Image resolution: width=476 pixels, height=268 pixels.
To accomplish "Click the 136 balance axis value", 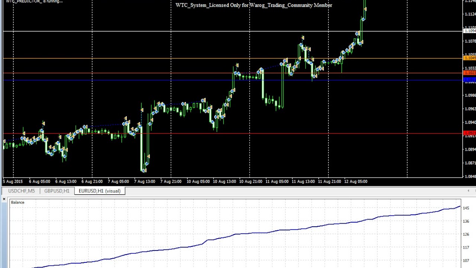I will (466, 221).
